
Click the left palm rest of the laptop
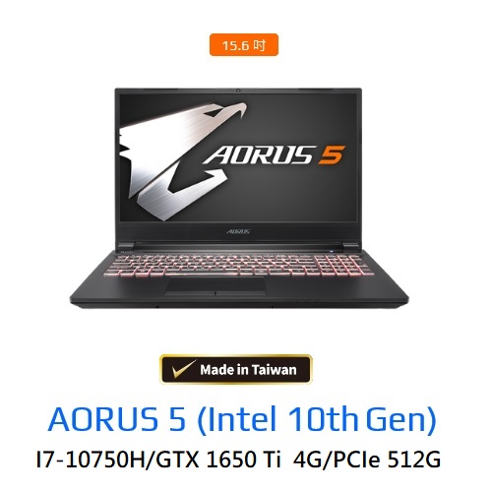pyautogui.click(x=125, y=288)
